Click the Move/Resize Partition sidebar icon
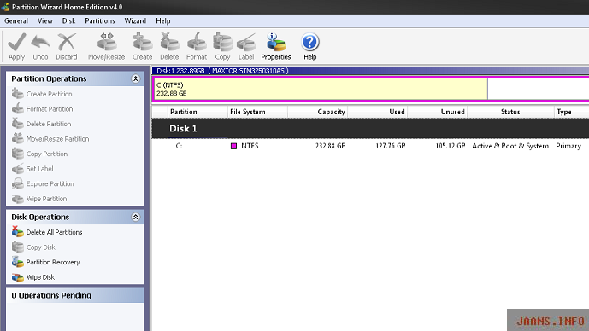The image size is (589, 331). click(x=17, y=138)
